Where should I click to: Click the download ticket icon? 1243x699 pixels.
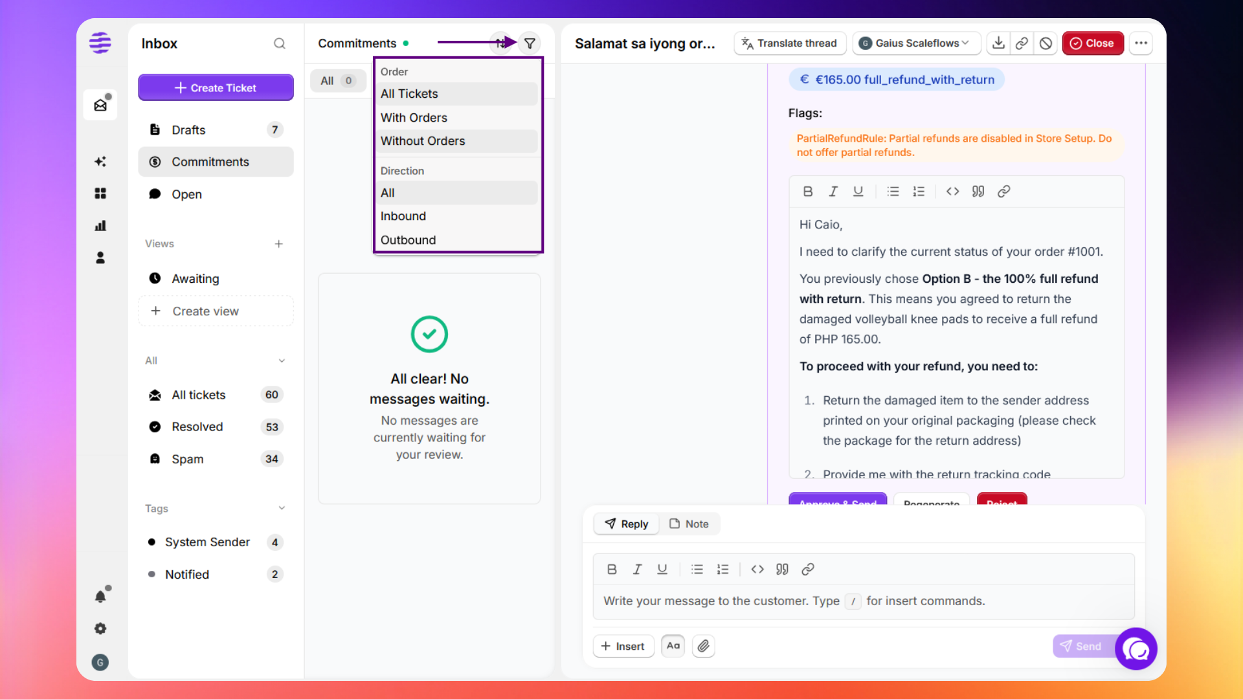pyautogui.click(x=998, y=43)
